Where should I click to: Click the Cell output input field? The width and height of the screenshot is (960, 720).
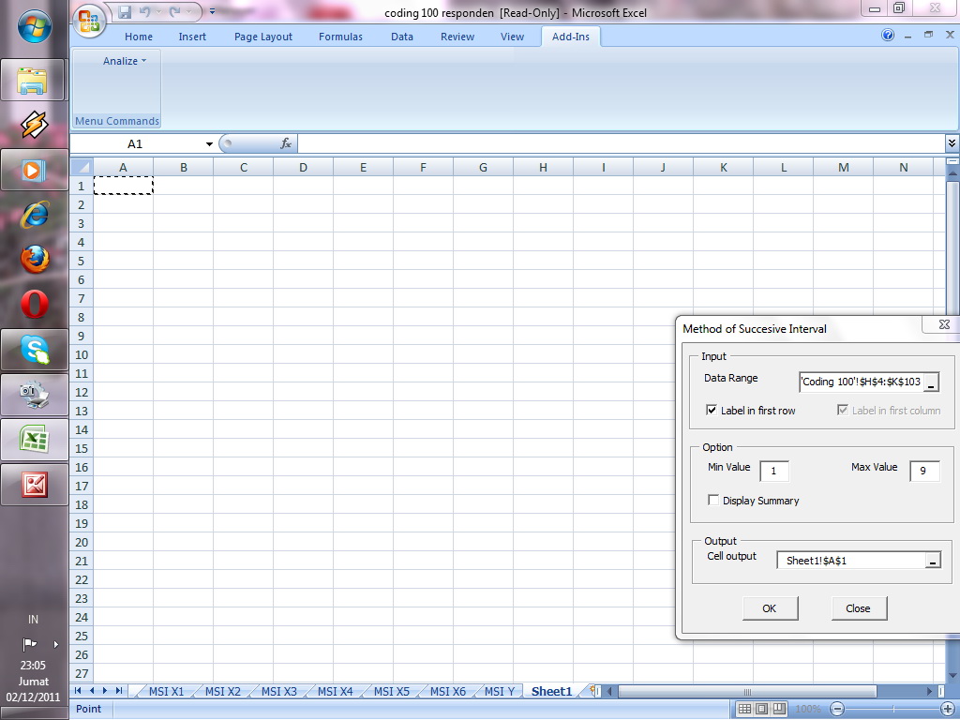[x=851, y=561]
